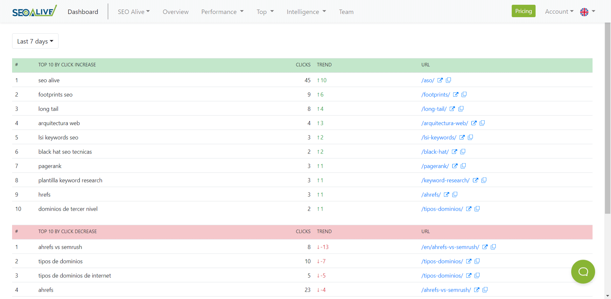Copy the /en/ahrefs-vs-semrush/ URL
The height and width of the screenshot is (299, 611).
tap(493, 247)
